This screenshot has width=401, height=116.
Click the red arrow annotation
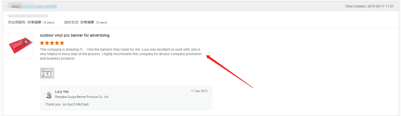229,72
